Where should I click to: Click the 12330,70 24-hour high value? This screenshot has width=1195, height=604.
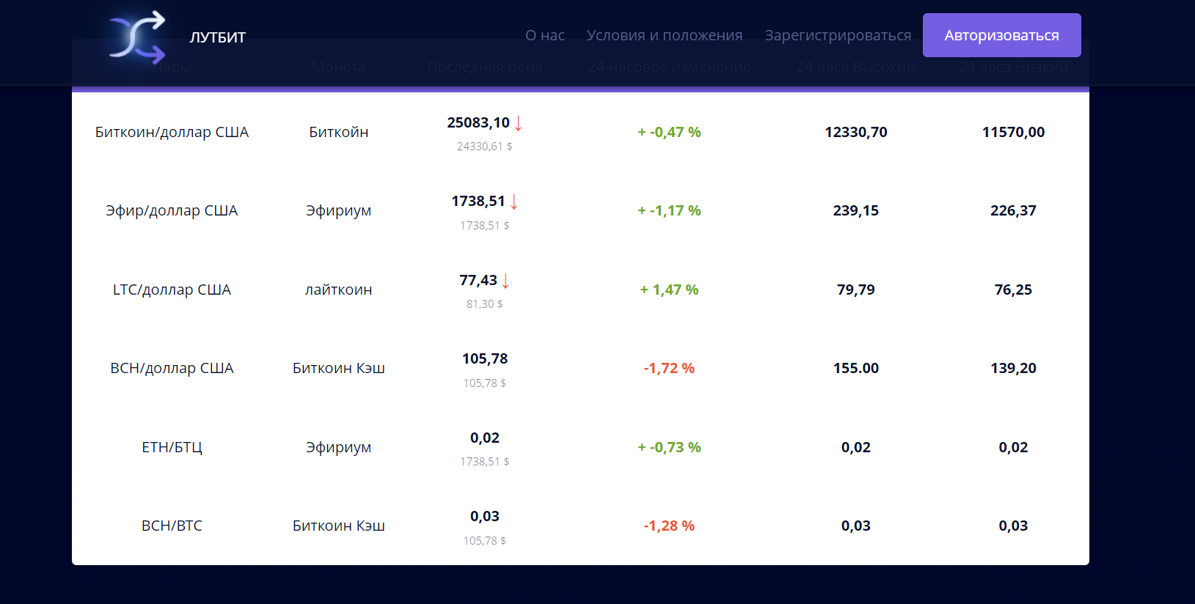coord(855,132)
